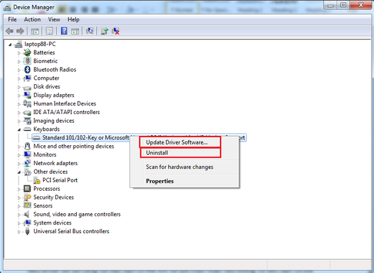Maximize the Device Manager window
Screen dimensions: 374x273
(x=343, y=5)
